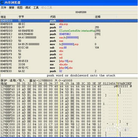Click hex dump row 129BBF90
This screenshot has width=138, height=138.
coord(66,104)
